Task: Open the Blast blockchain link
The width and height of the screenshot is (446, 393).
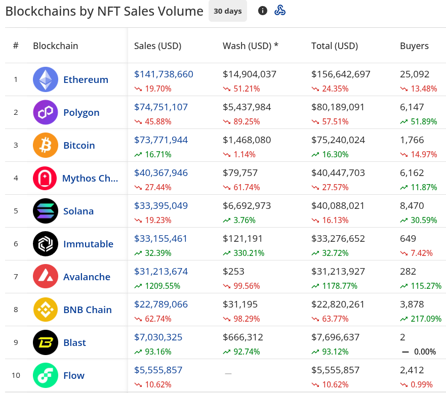Action: pos(74,342)
